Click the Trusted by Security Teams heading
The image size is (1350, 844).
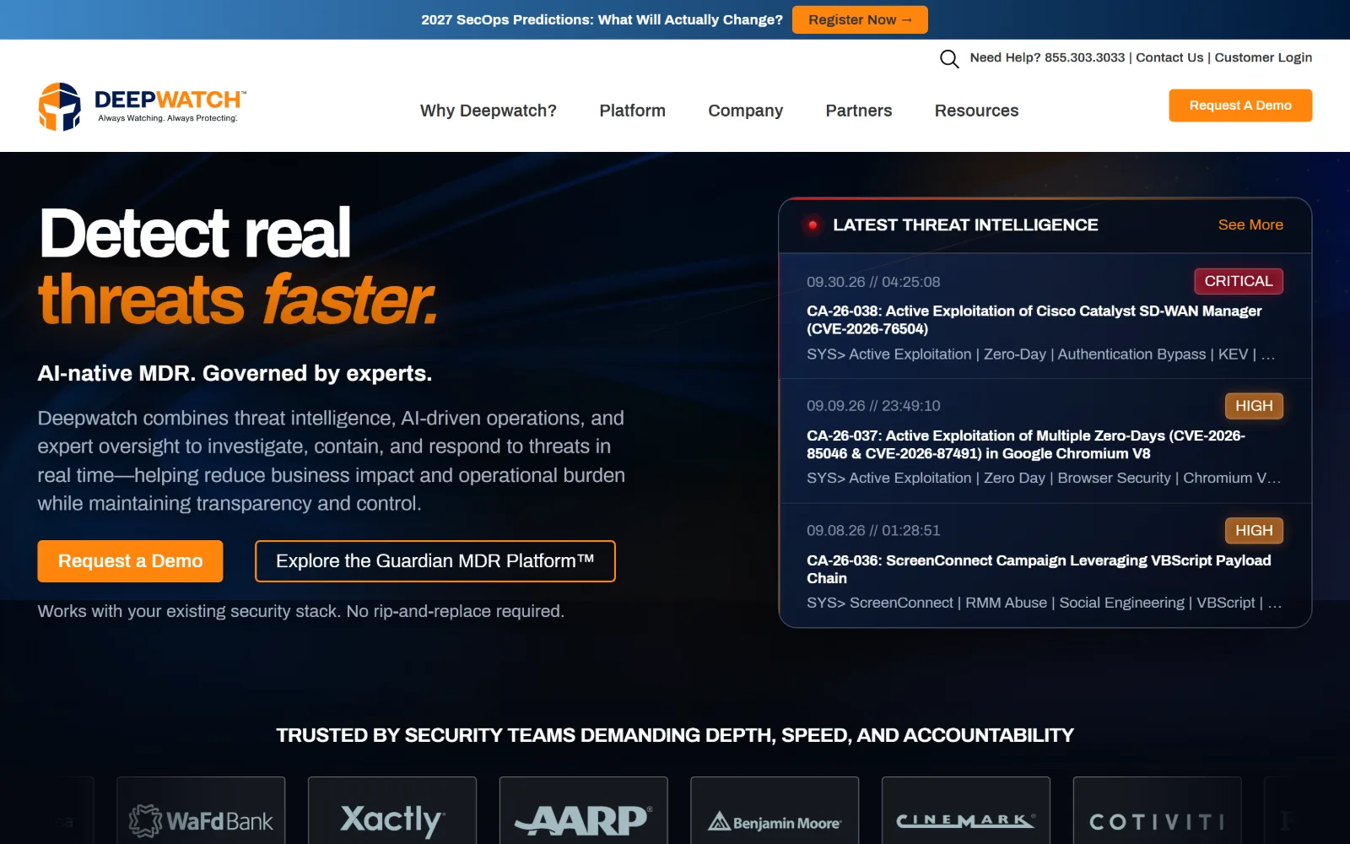point(675,735)
